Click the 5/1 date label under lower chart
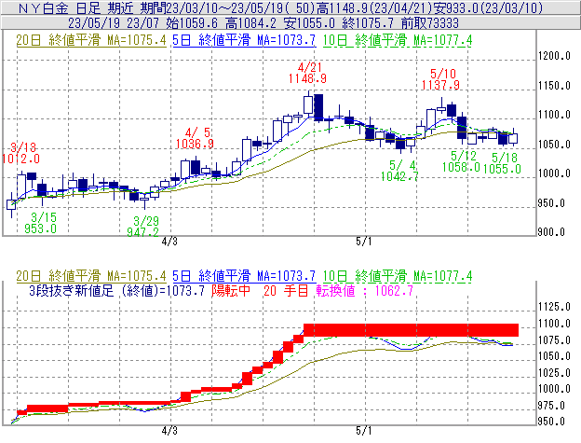This screenshot has width=581, height=443. tap(363, 431)
